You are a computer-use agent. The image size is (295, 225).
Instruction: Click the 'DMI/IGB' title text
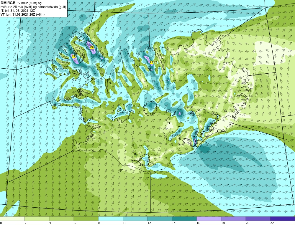[8, 3]
